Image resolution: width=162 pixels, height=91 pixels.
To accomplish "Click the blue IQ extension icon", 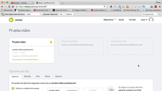I will 144,7.
